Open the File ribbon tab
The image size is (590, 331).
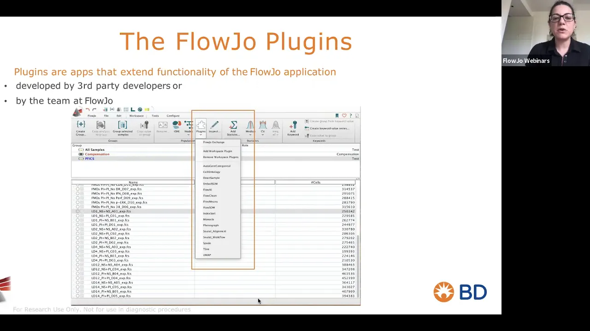[106, 116]
